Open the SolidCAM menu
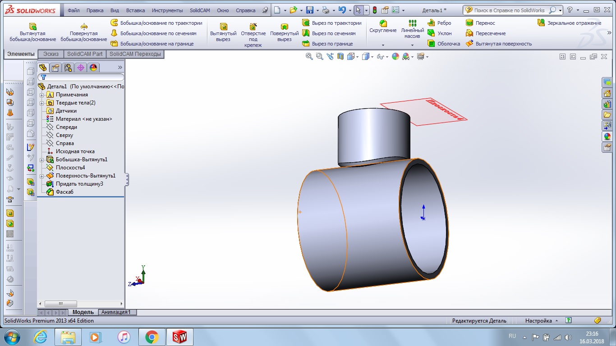 [x=200, y=10]
